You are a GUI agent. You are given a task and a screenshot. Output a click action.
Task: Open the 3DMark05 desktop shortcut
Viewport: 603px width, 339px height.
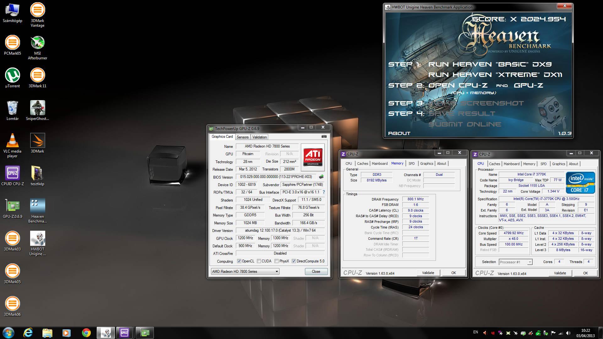pos(12,274)
